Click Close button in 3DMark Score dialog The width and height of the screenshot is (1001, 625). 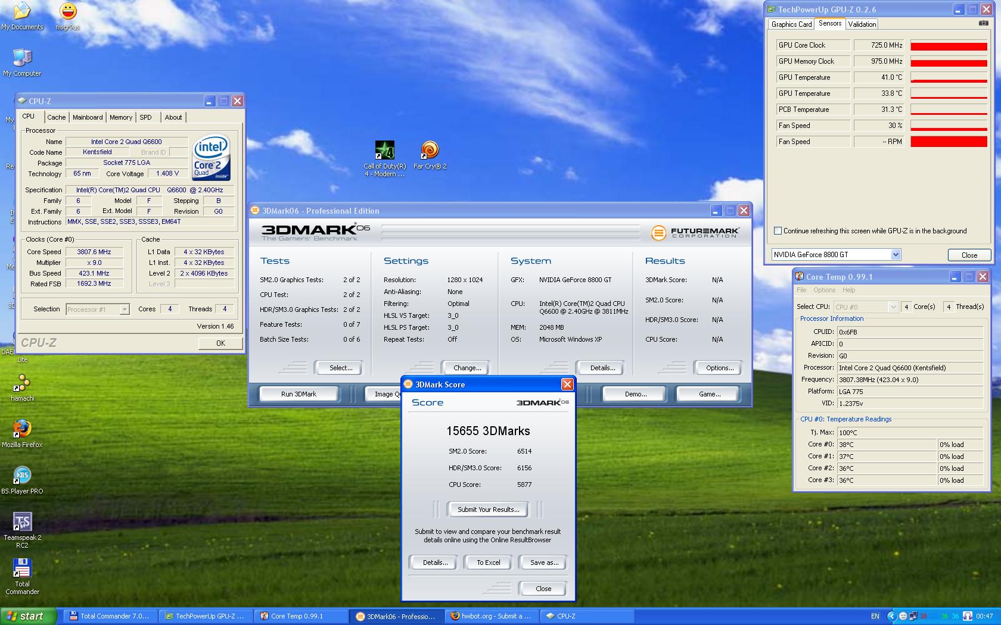coord(543,589)
